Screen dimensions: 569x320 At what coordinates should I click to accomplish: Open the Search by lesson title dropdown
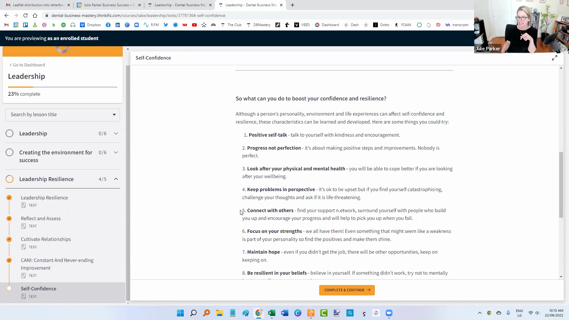[x=63, y=115]
